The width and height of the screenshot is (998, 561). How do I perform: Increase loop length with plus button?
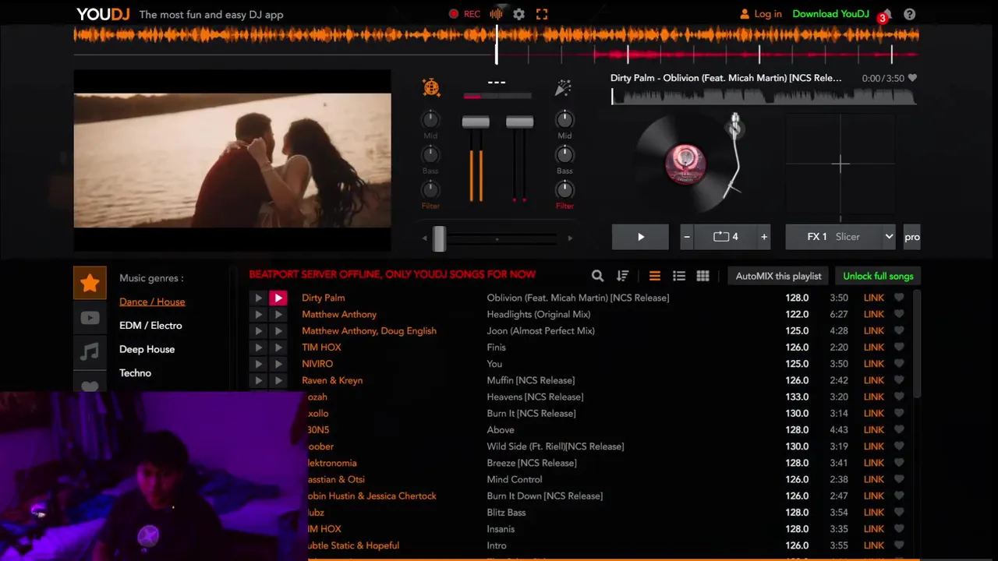coord(764,237)
